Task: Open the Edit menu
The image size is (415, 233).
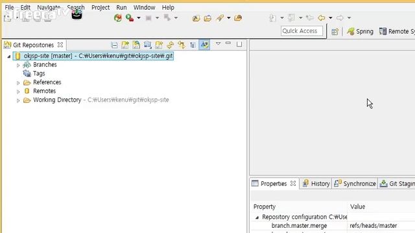Action: click(x=25, y=7)
